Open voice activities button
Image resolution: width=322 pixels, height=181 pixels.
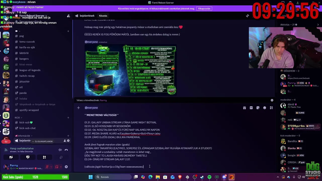click(44, 157)
